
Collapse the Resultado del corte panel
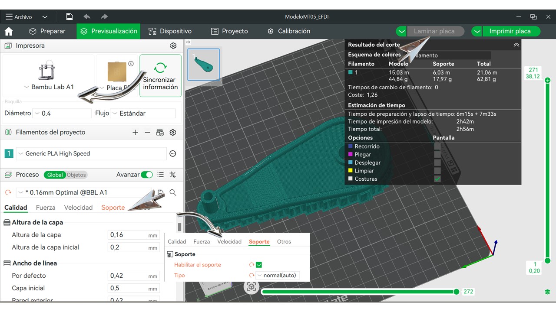coord(516,45)
